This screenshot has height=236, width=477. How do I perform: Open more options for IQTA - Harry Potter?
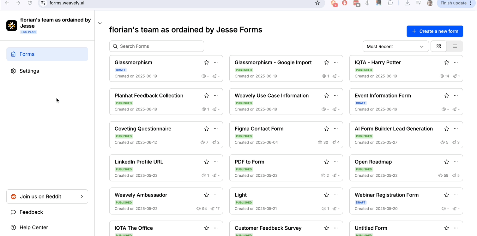456,62
